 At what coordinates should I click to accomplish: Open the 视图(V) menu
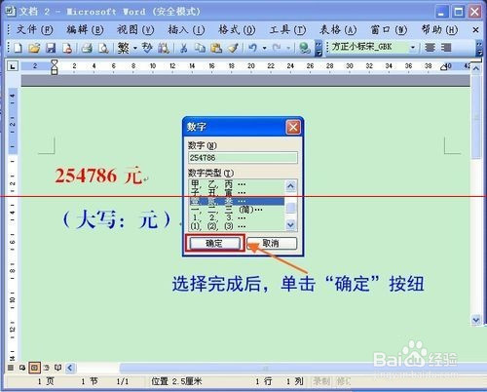pos(135,30)
